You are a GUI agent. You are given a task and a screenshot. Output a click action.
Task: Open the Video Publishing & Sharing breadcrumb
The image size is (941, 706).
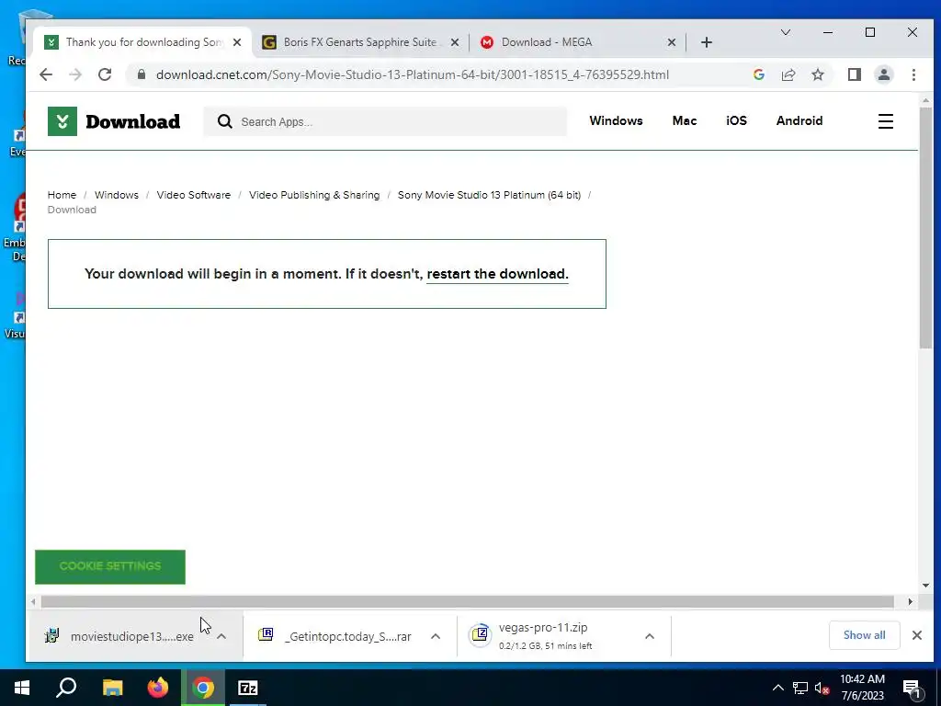tap(314, 195)
